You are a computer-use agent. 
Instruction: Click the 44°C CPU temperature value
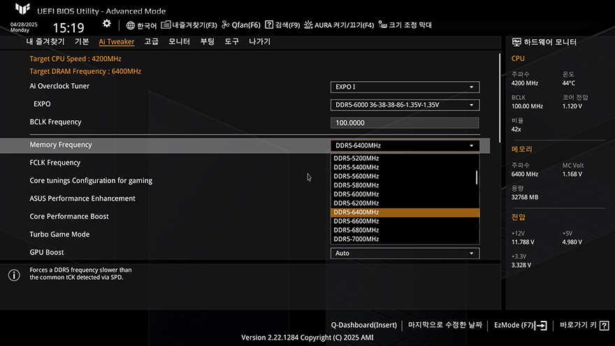(x=568, y=83)
